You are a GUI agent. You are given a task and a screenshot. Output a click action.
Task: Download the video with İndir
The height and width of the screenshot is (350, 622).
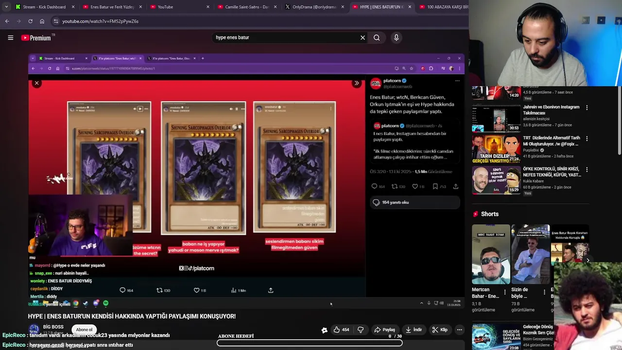point(414,330)
